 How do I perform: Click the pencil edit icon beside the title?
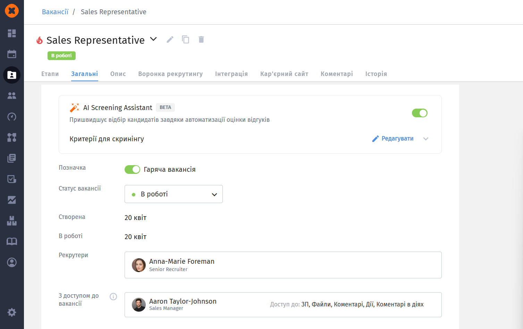[x=170, y=40]
